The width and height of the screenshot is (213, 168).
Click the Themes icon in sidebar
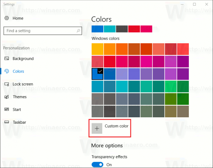pyautogui.click(x=6, y=97)
